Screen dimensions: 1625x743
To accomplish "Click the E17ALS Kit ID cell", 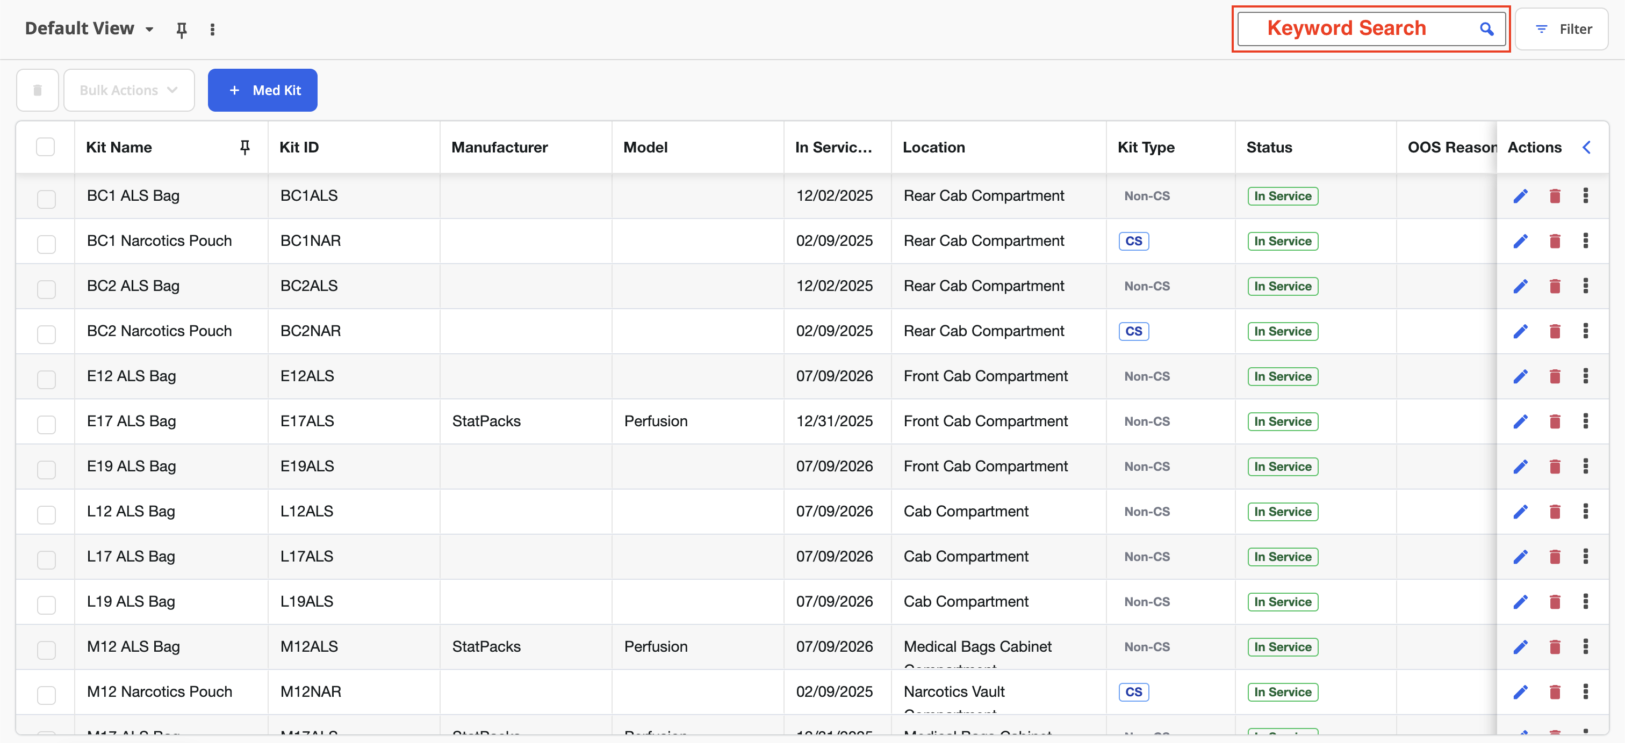I will [x=307, y=421].
